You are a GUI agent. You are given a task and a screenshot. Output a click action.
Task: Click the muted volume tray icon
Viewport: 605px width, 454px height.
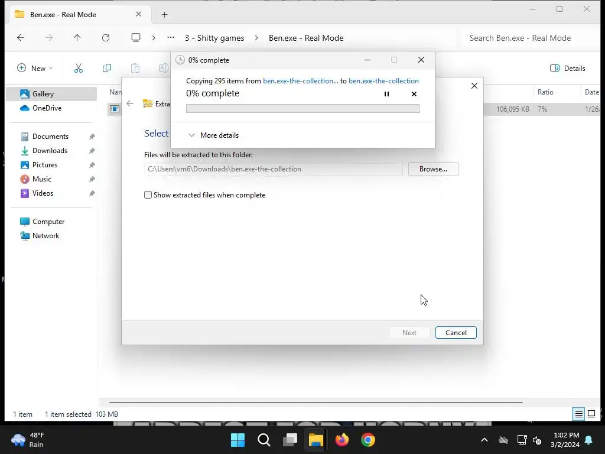pos(536,440)
